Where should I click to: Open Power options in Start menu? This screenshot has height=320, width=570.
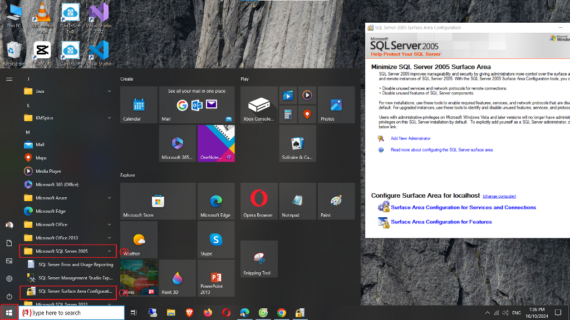click(9, 297)
